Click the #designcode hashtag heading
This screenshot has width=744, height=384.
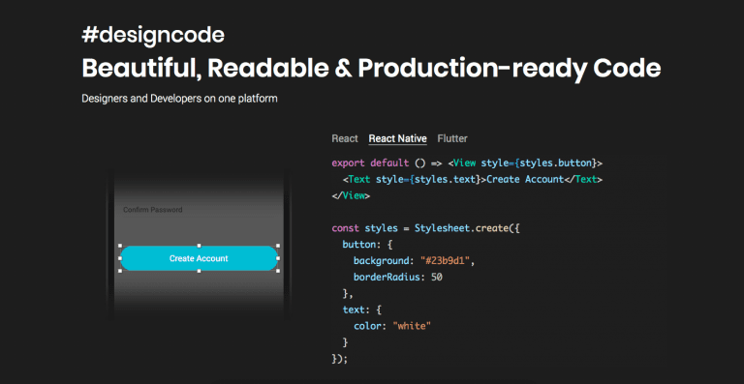[x=153, y=36]
